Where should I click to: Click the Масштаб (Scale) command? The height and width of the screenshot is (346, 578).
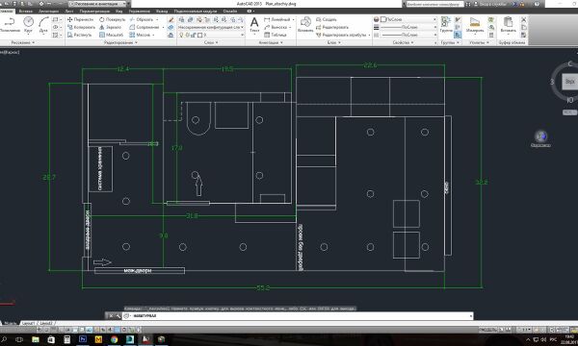pos(112,35)
